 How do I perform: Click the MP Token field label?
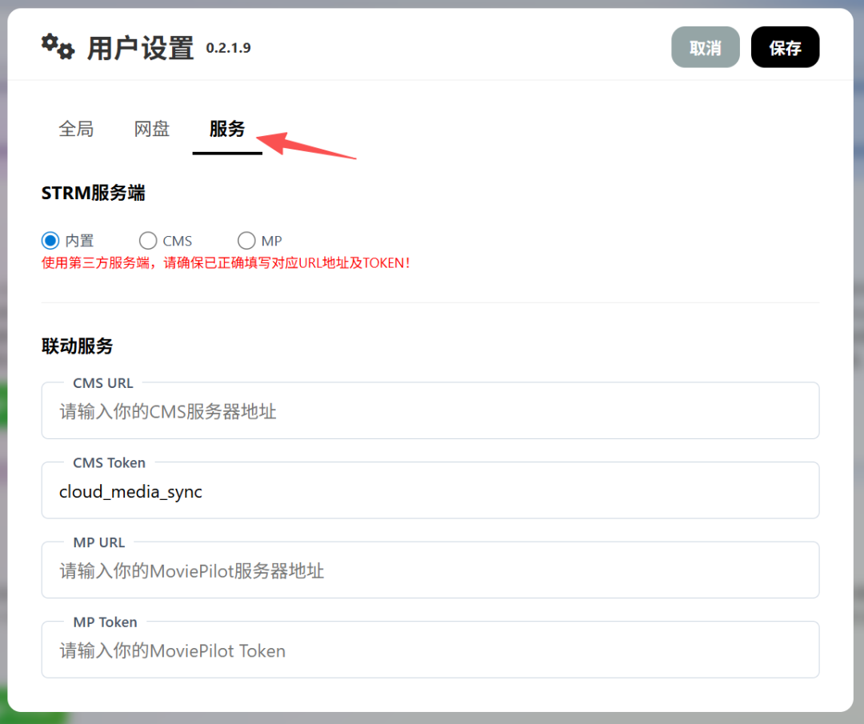click(x=106, y=622)
